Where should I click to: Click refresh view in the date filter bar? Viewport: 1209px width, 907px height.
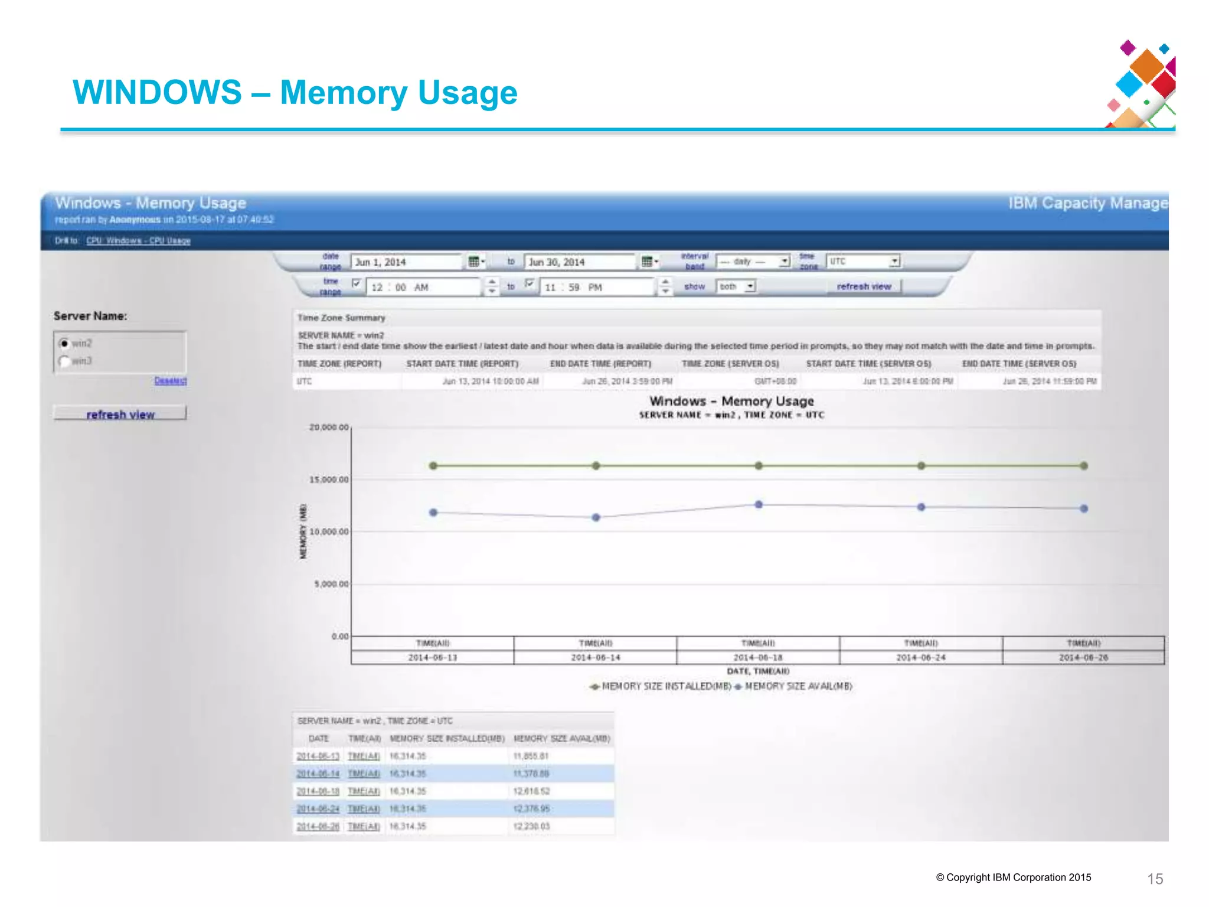click(864, 286)
